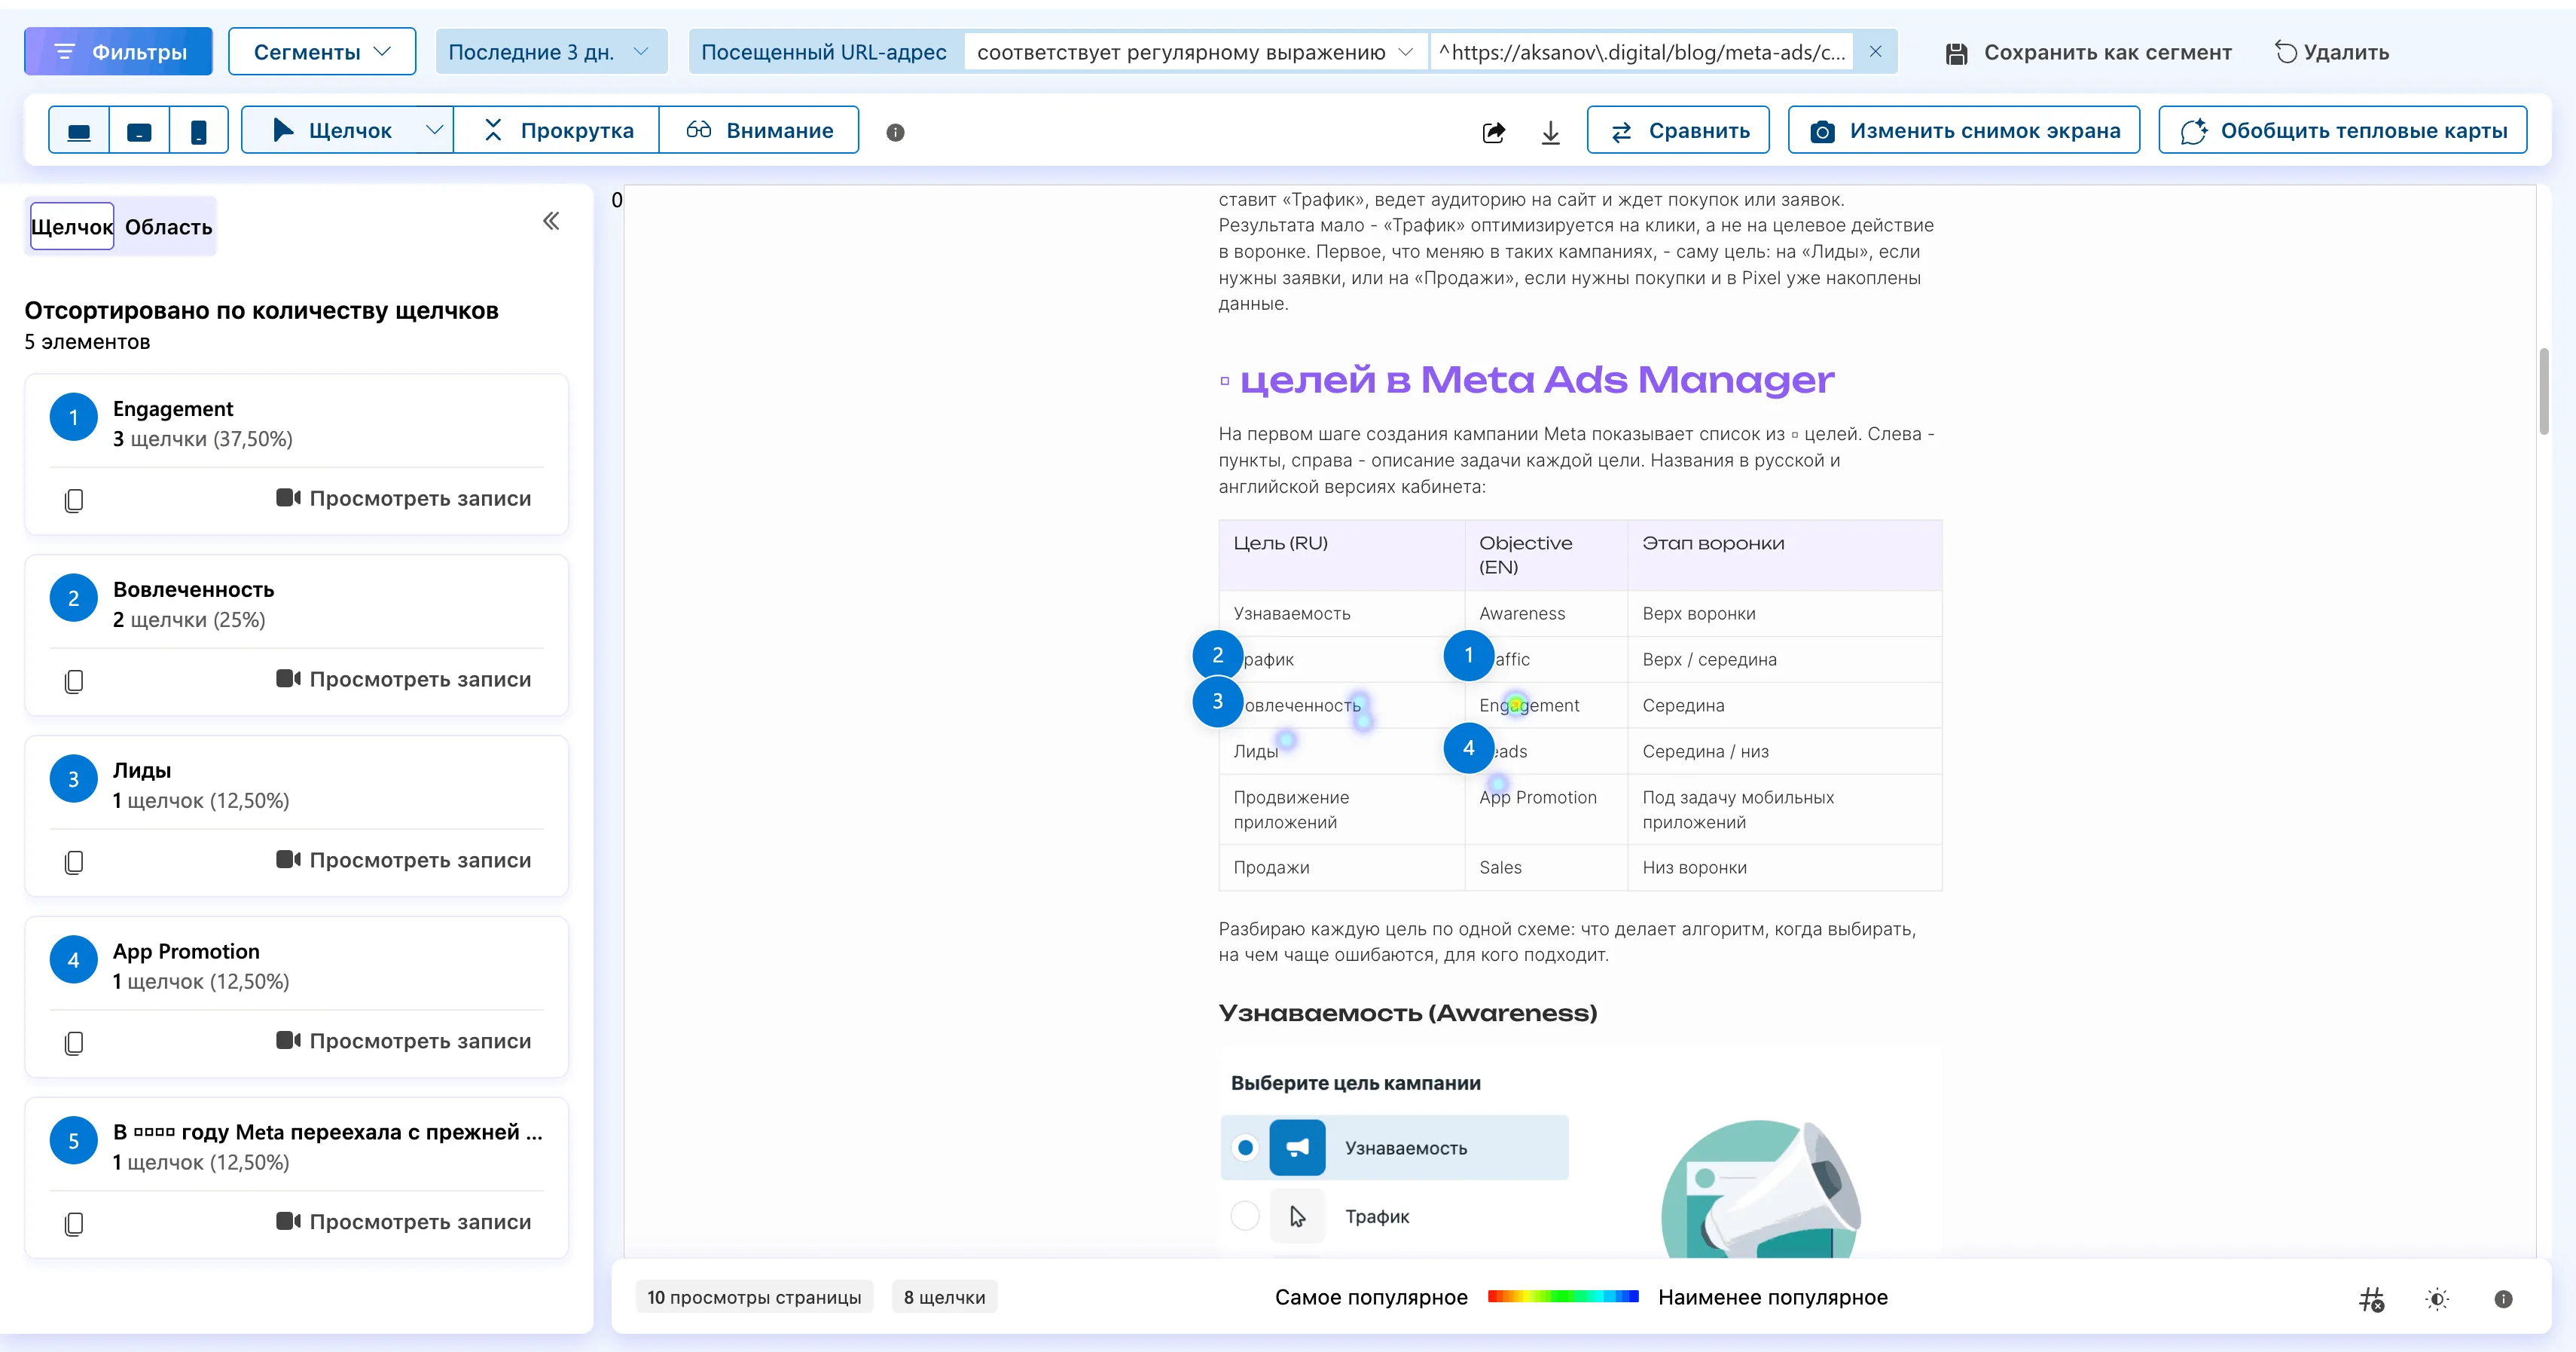Click the popularity color scale legend

click(x=1563, y=1297)
